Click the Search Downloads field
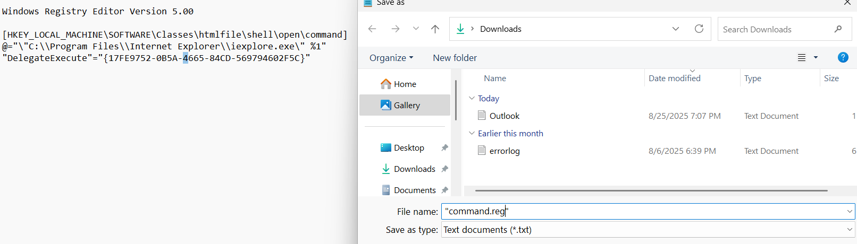Image resolution: width=857 pixels, height=244 pixels. point(785,29)
